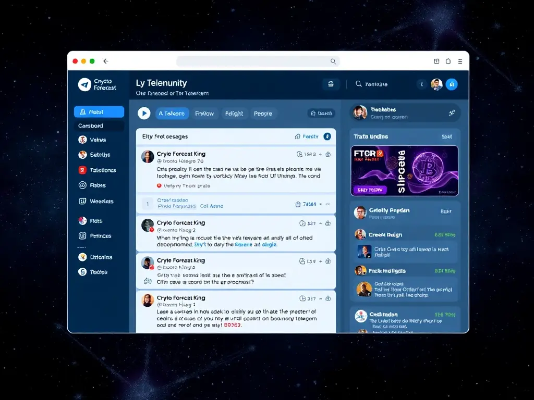The image size is (534, 400).
Task: Click the link beside Grielly Roptlan
Action: point(446,211)
